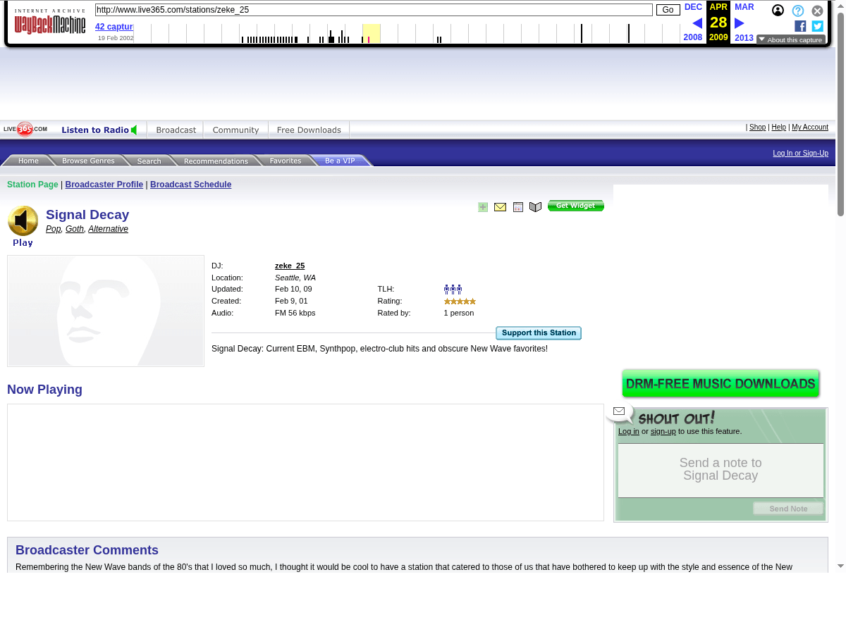Open the 42 captures link

click(x=114, y=27)
